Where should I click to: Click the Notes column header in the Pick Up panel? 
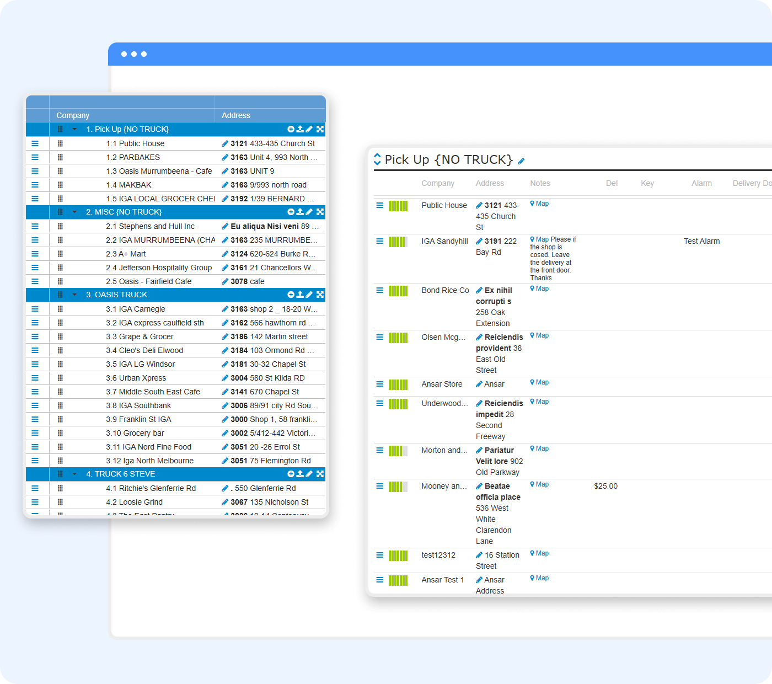click(540, 183)
